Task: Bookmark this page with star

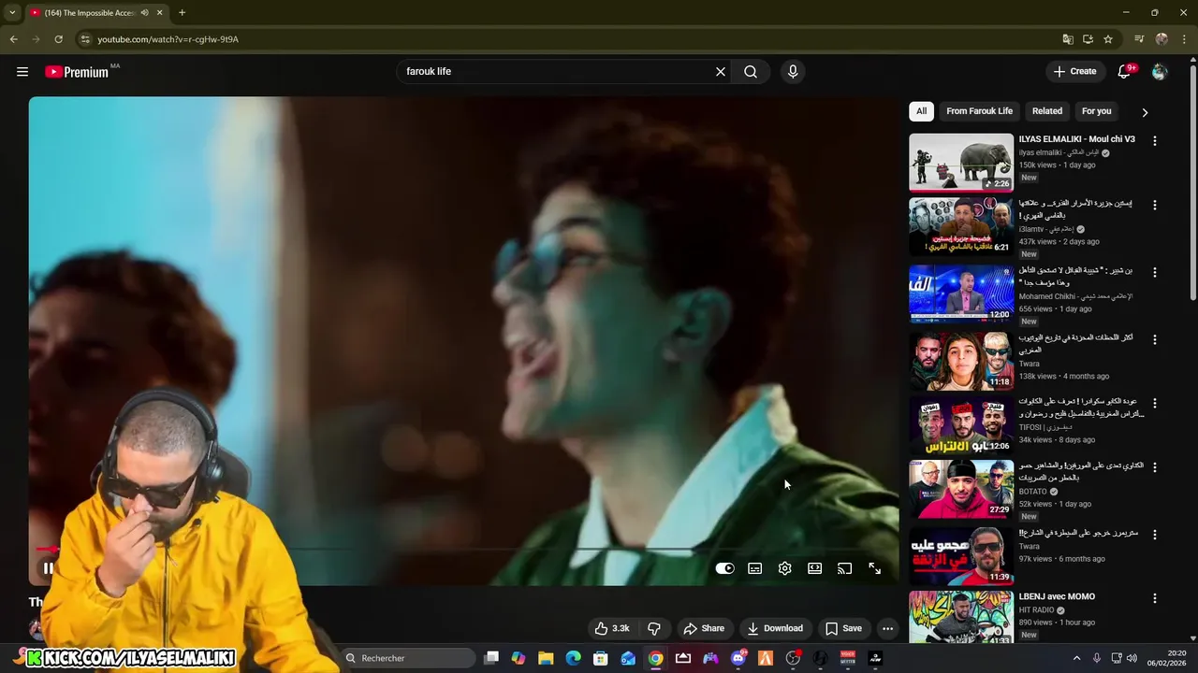Action: [x=1108, y=39]
